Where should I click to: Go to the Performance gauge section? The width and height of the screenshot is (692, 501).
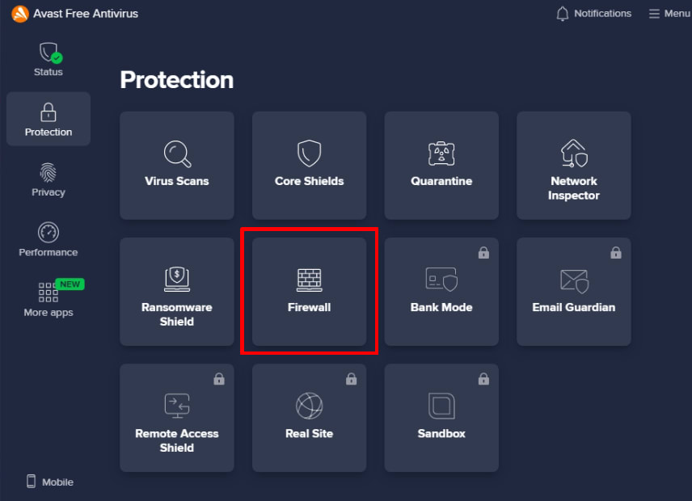coord(49,239)
